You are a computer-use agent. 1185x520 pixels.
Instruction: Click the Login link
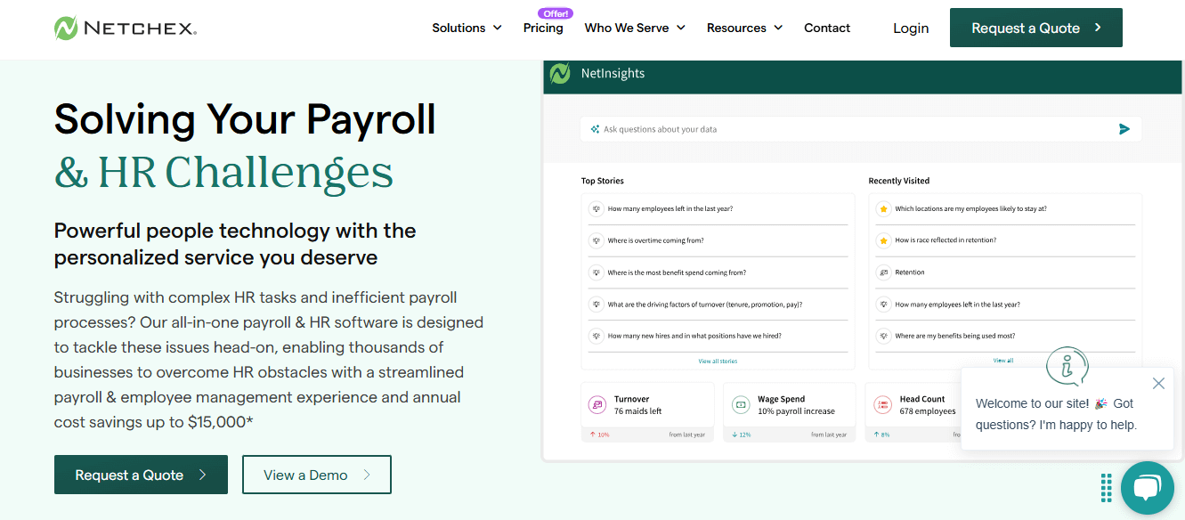coord(911,28)
